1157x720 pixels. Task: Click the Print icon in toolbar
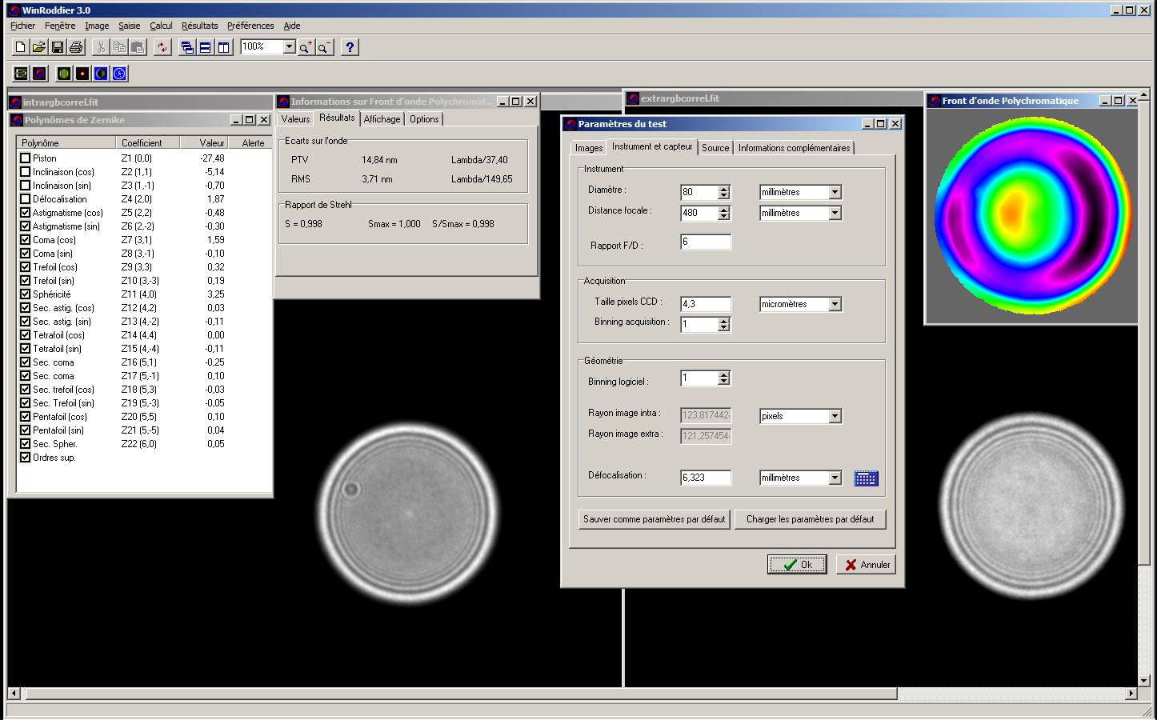76,48
